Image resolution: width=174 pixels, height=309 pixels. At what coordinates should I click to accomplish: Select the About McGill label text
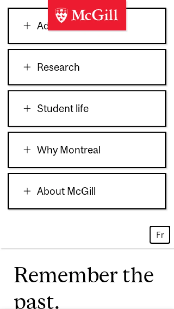tap(66, 191)
